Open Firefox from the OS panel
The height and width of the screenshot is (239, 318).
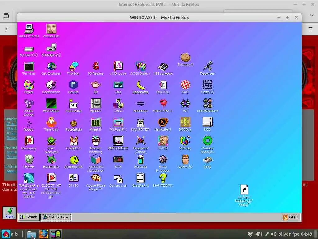pyautogui.click(x=43, y=234)
